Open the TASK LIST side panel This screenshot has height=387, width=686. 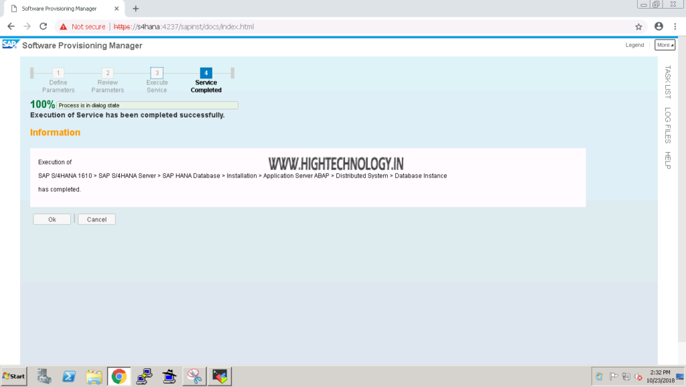click(668, 82)
